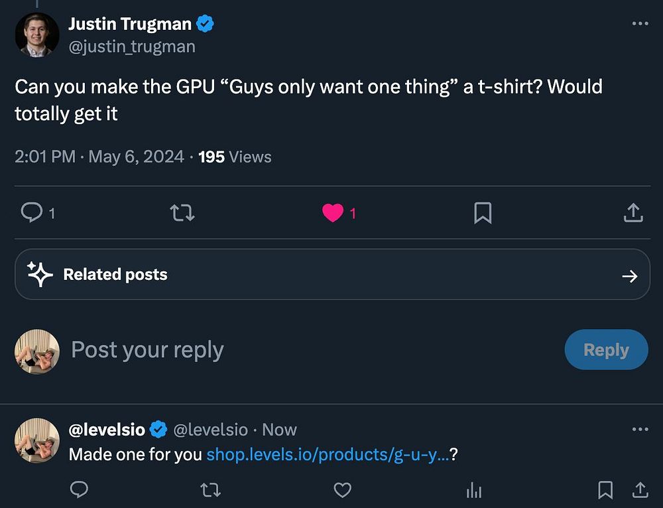Like levelsio's reply
This screenshot has width=663, height=508.
(342, 490)
